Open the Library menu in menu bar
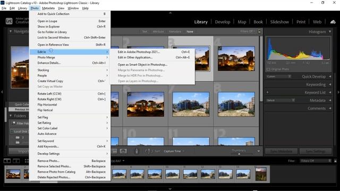 (x=22, y=8)
